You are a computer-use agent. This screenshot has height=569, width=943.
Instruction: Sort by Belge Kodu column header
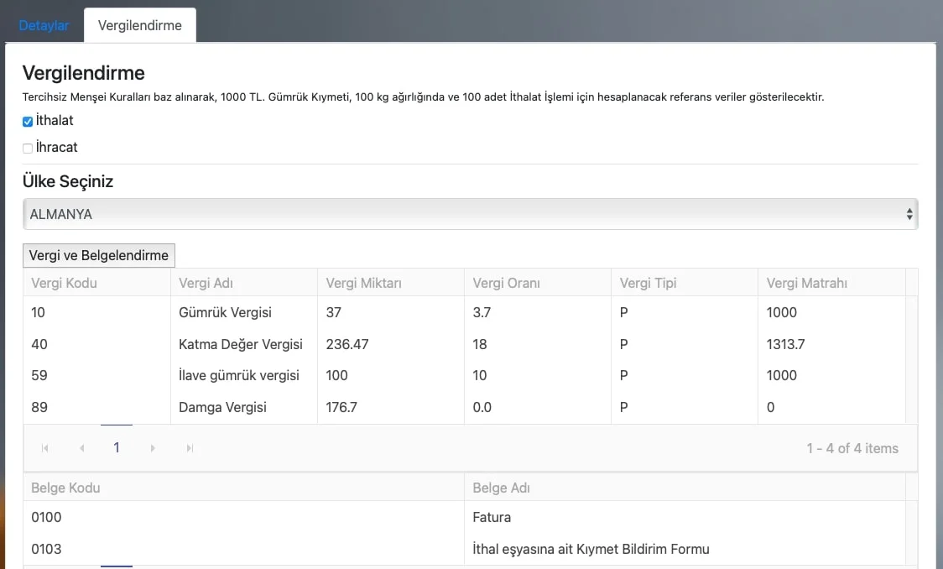[65, 488]
